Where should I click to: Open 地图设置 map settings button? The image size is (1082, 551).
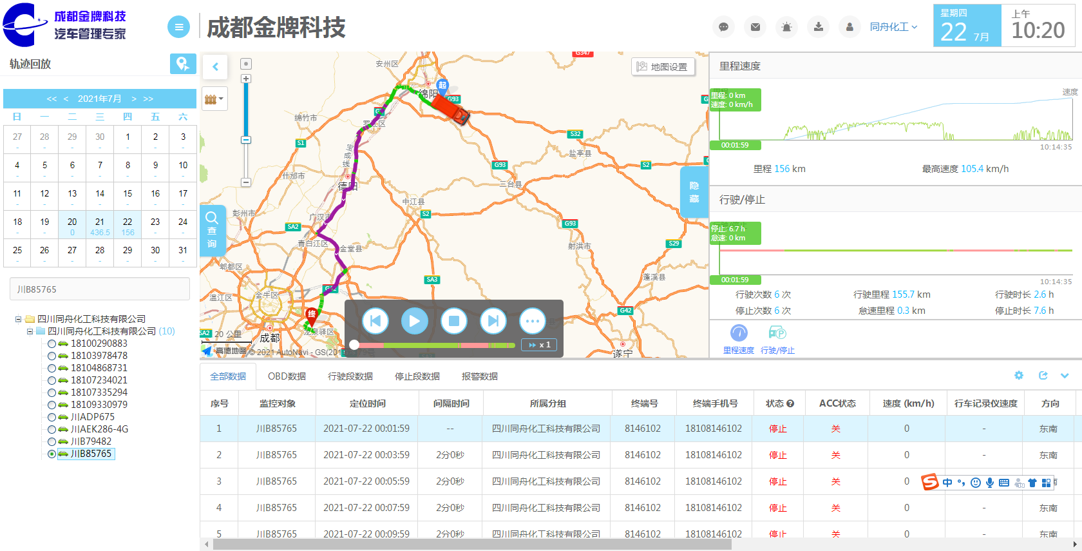pyautogui.click(x=663, y=67)
